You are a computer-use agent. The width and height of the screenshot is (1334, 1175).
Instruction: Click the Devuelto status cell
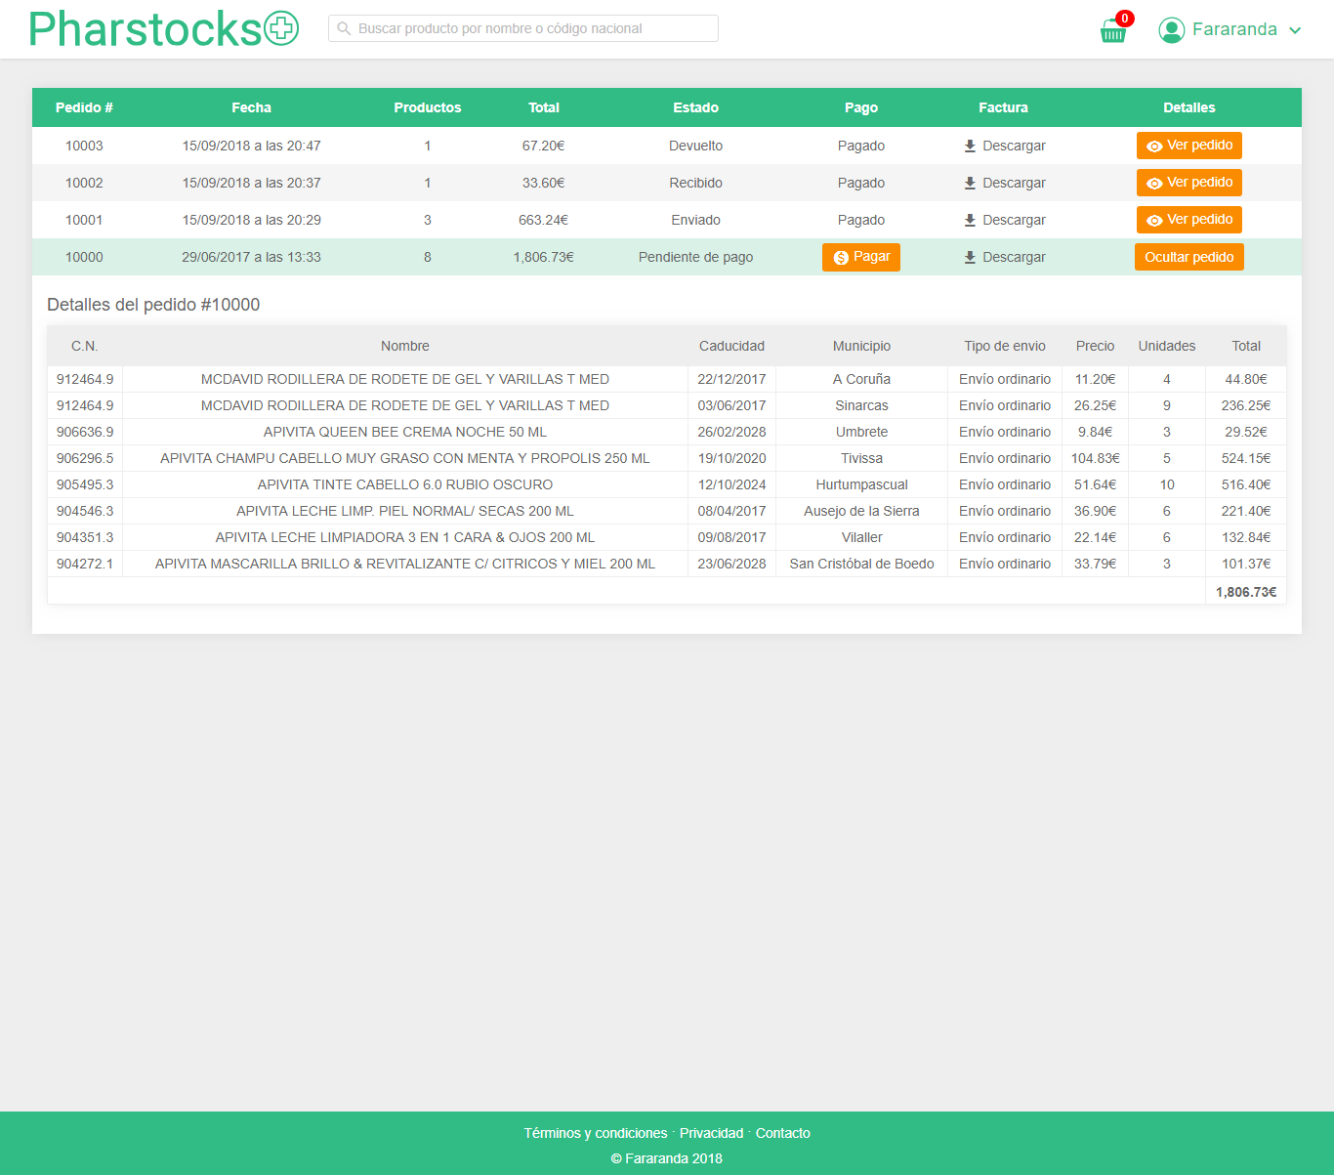(x=696, y=146)
